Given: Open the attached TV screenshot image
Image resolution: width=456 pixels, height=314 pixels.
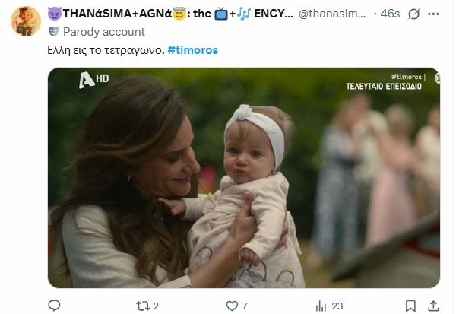Looking at the screenshot, I should [244, 178].
